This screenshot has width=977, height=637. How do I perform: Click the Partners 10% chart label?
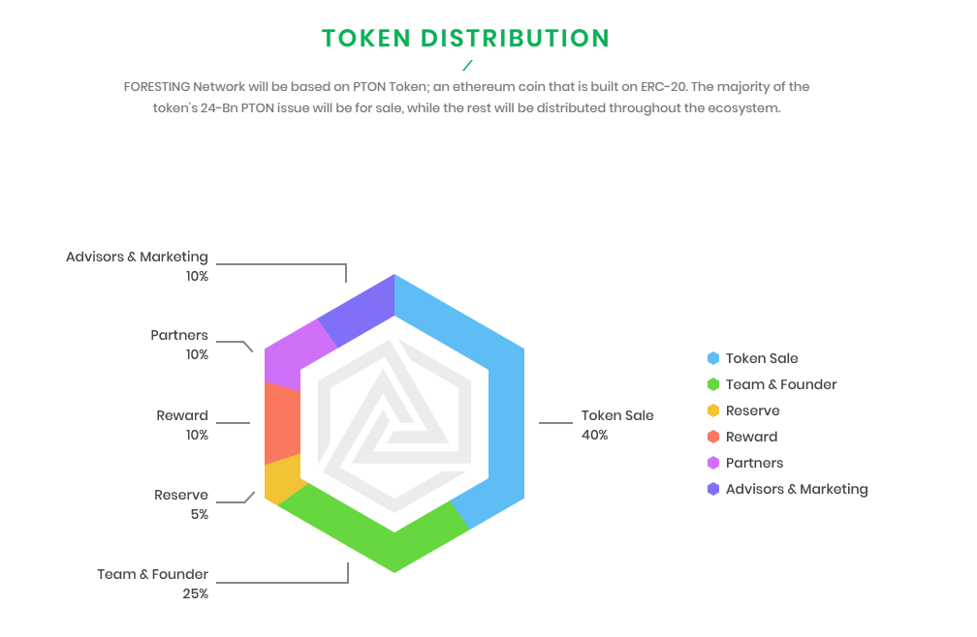coord(179,344)
